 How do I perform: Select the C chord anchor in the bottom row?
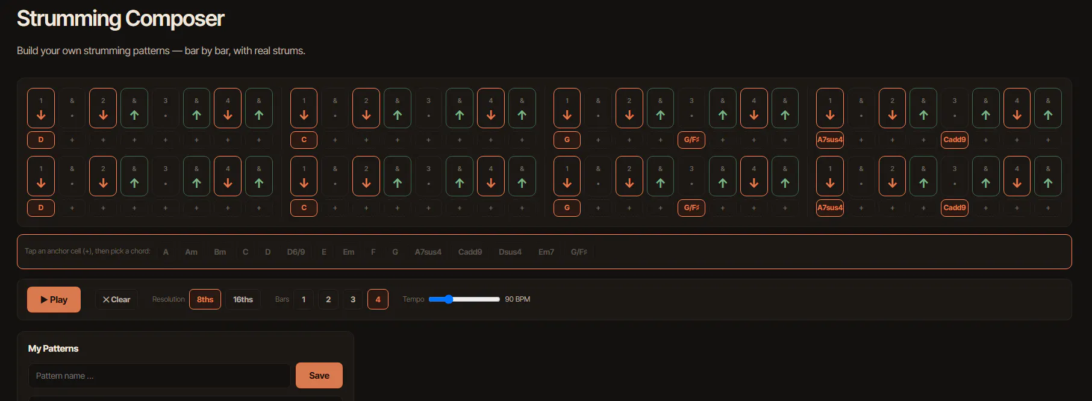click(304, 208)
